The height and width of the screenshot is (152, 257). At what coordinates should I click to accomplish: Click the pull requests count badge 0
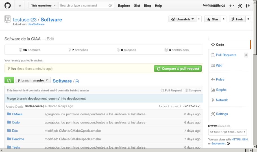246,55
